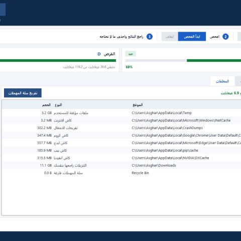The width and height of the screenshot is (241, 241).
Task: Select the pip\cache row
Action: (x=122, y=151)
